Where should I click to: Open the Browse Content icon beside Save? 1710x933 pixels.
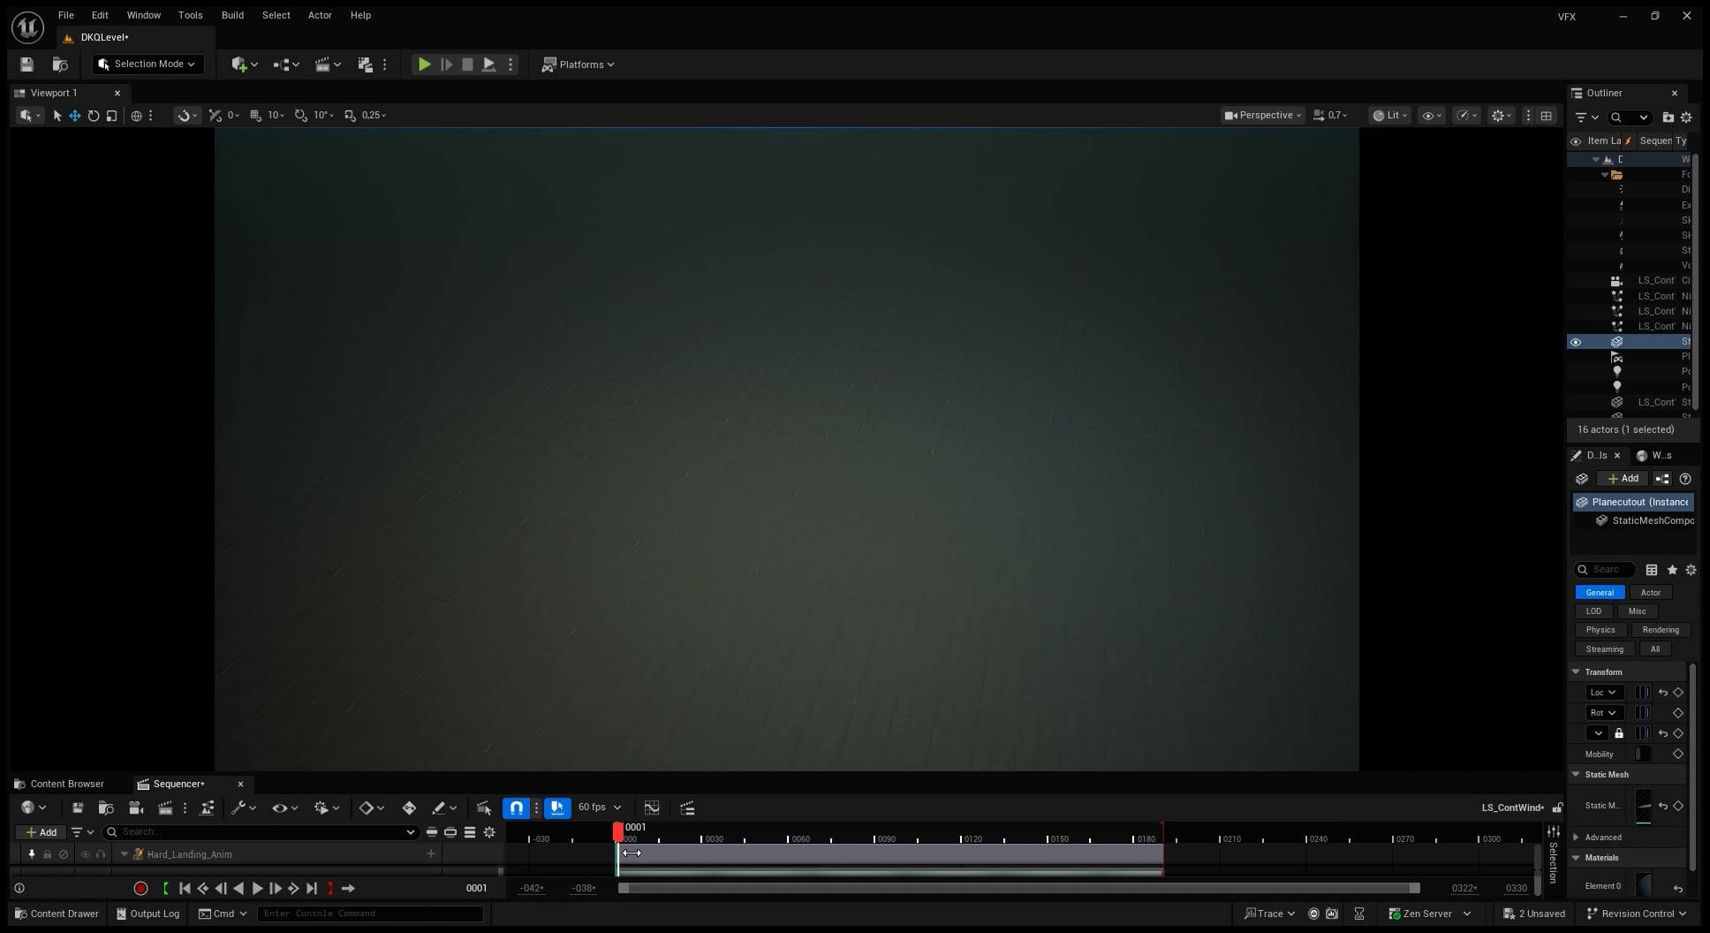(60, 64)
